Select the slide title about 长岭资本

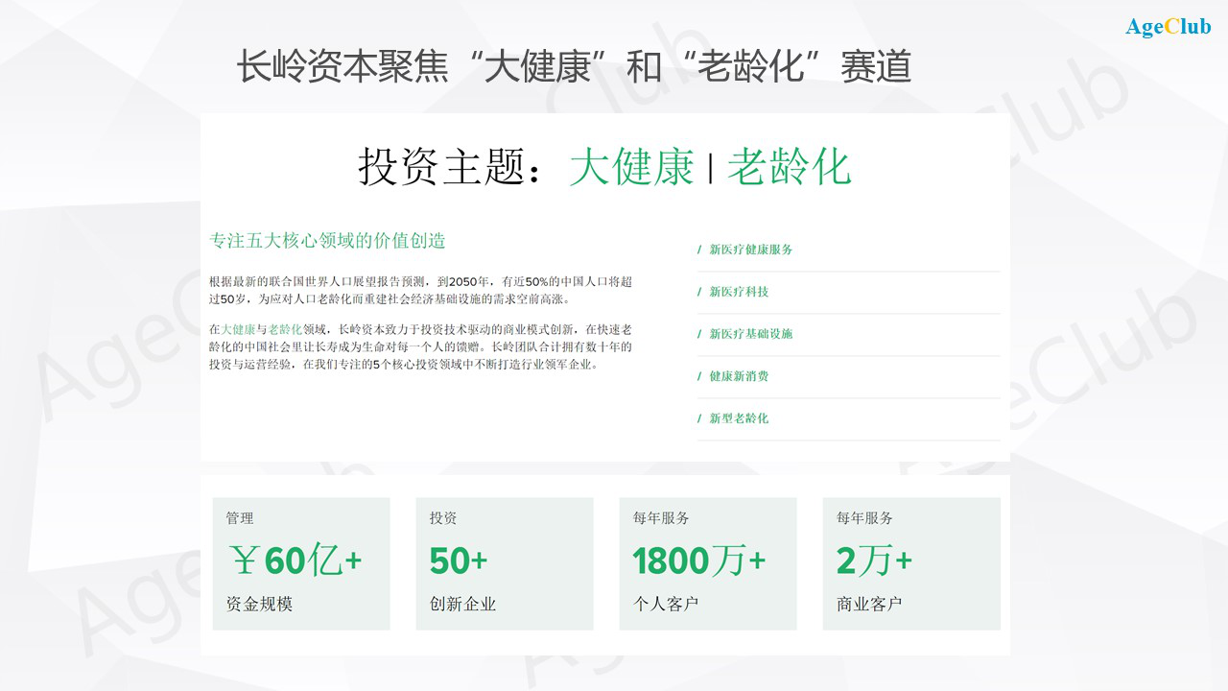click(x=576, y=66)
